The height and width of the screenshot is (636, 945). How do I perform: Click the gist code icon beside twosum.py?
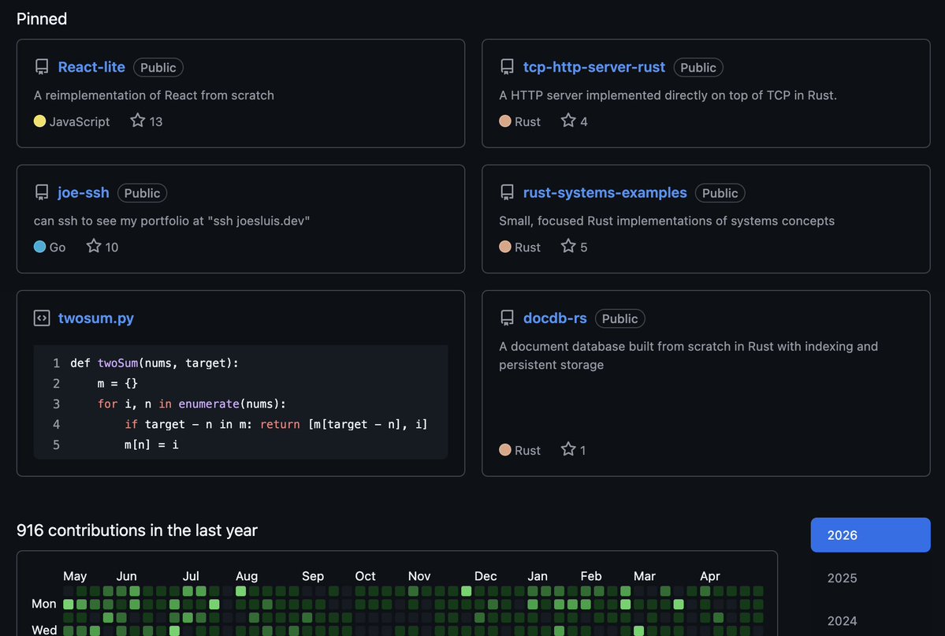[42, 318]
